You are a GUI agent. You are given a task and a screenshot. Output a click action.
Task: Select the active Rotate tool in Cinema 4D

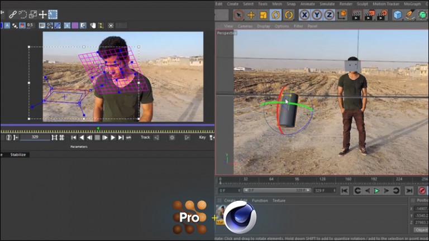point(275,15)
